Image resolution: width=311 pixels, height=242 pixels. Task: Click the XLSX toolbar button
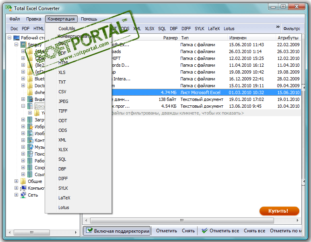pos(150,29)
